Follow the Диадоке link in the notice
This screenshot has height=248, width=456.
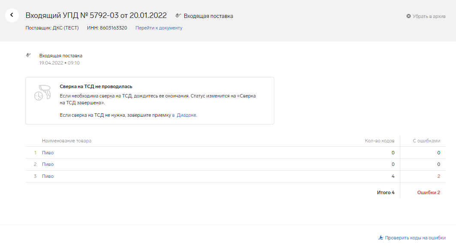186,115
